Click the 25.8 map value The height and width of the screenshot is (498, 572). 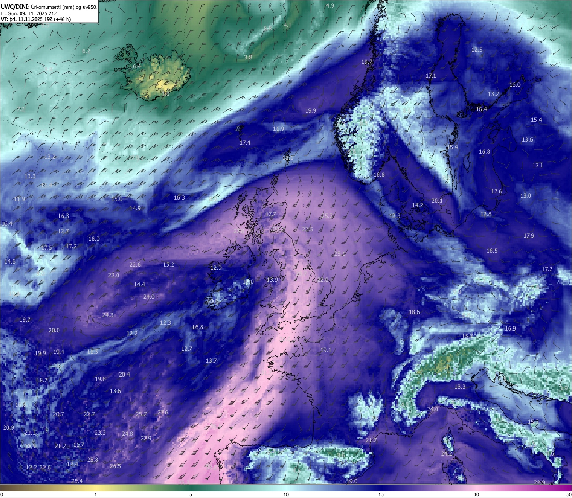[x=93, y=460]
